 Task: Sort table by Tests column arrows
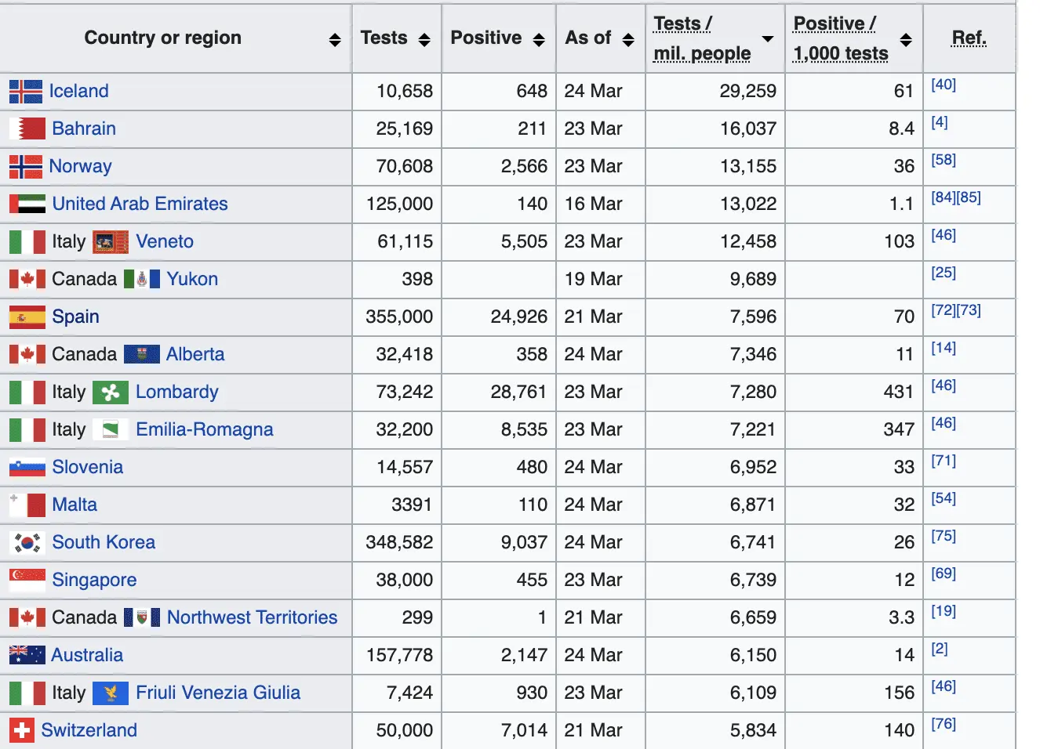click(424, 40)
